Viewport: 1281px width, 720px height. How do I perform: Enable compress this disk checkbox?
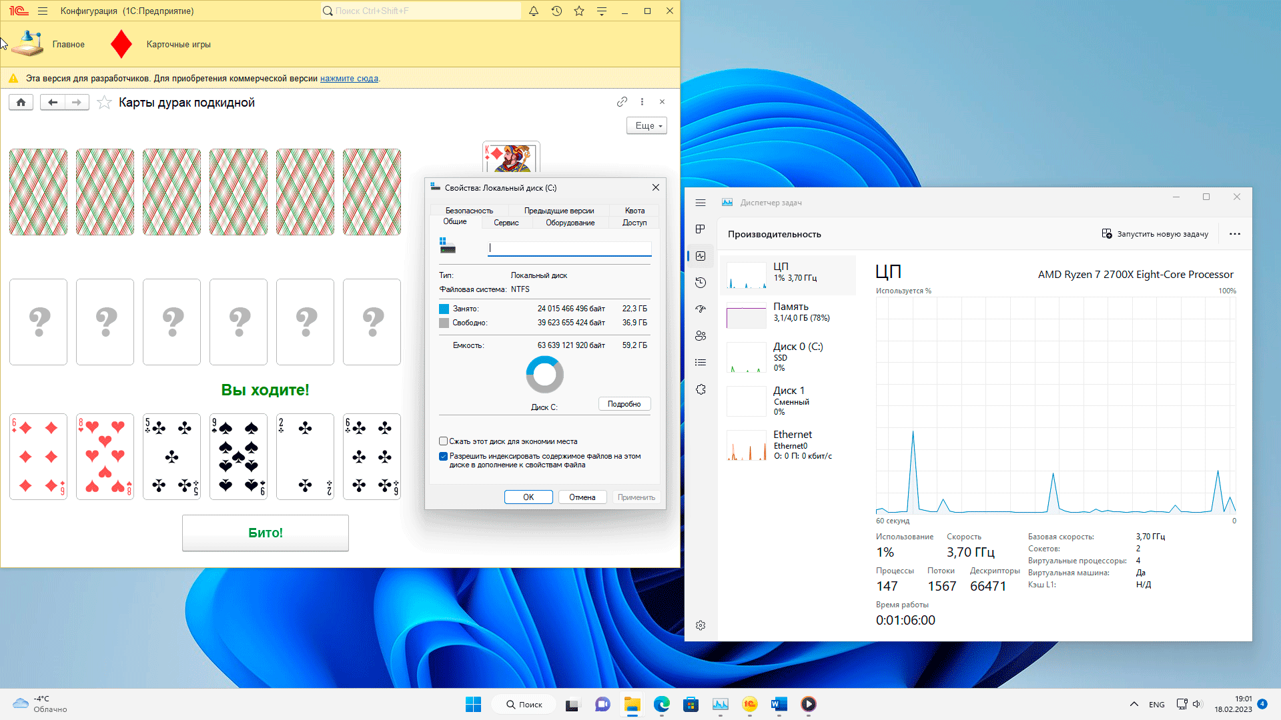pyautogui.click(x=443, y=441)
